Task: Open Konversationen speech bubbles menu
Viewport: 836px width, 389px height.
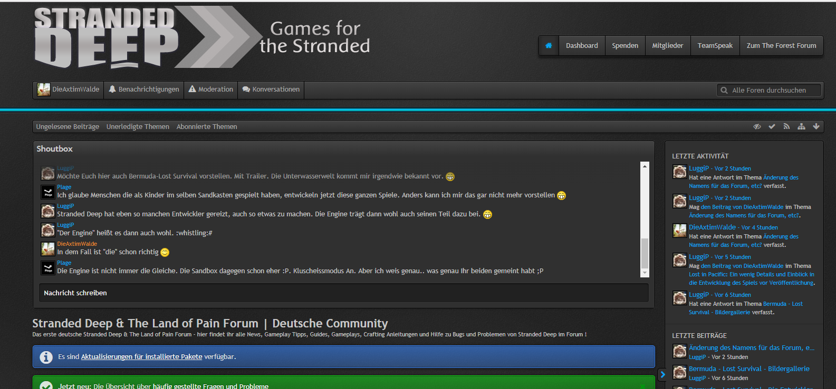Action: [271, 89]
